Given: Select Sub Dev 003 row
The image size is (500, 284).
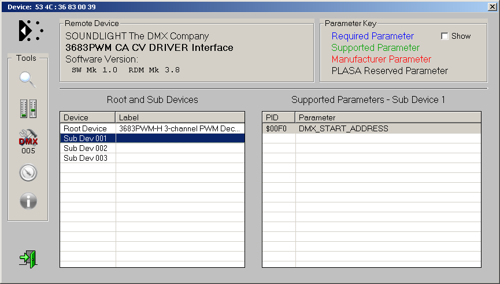Looking at the screenshot, I should [x=85, y=158].
